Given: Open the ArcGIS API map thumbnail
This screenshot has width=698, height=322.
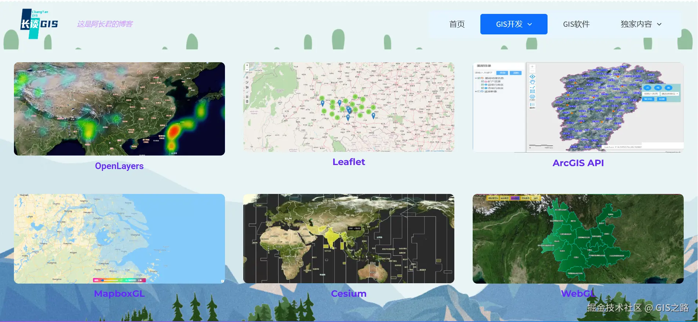Looking at the screenshot, I should coord(578,107).
